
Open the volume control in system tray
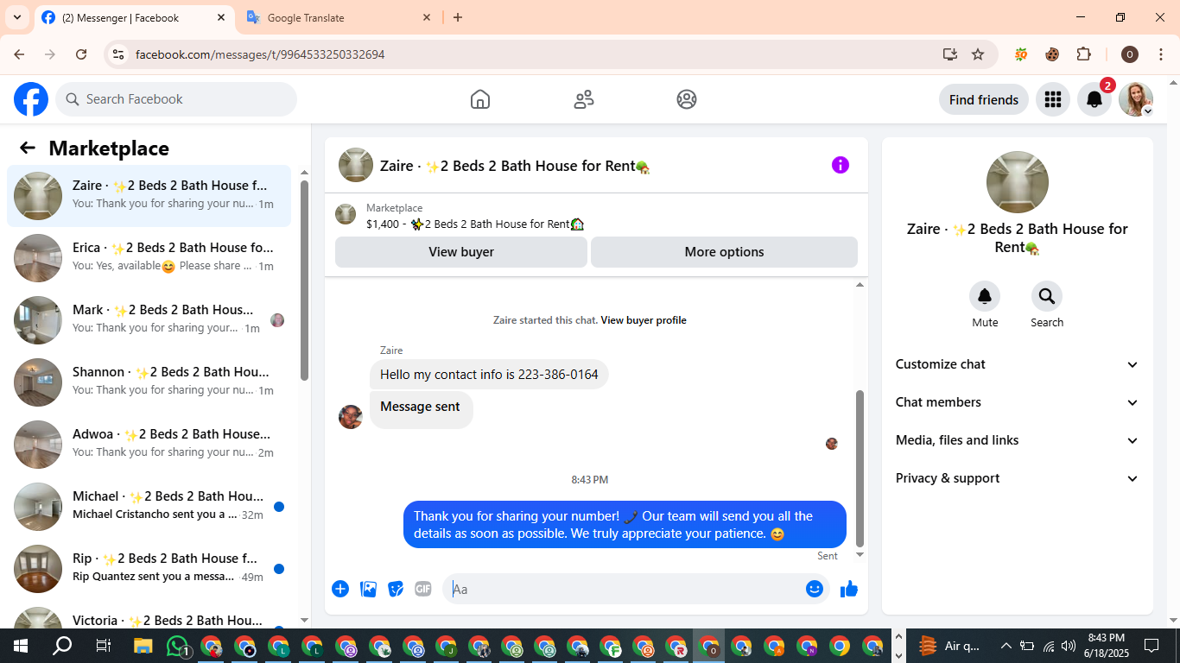pos(1069,646)
